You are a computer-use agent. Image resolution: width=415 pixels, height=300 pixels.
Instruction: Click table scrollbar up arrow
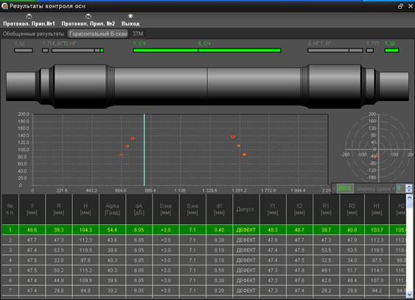(x=409, y=198)
